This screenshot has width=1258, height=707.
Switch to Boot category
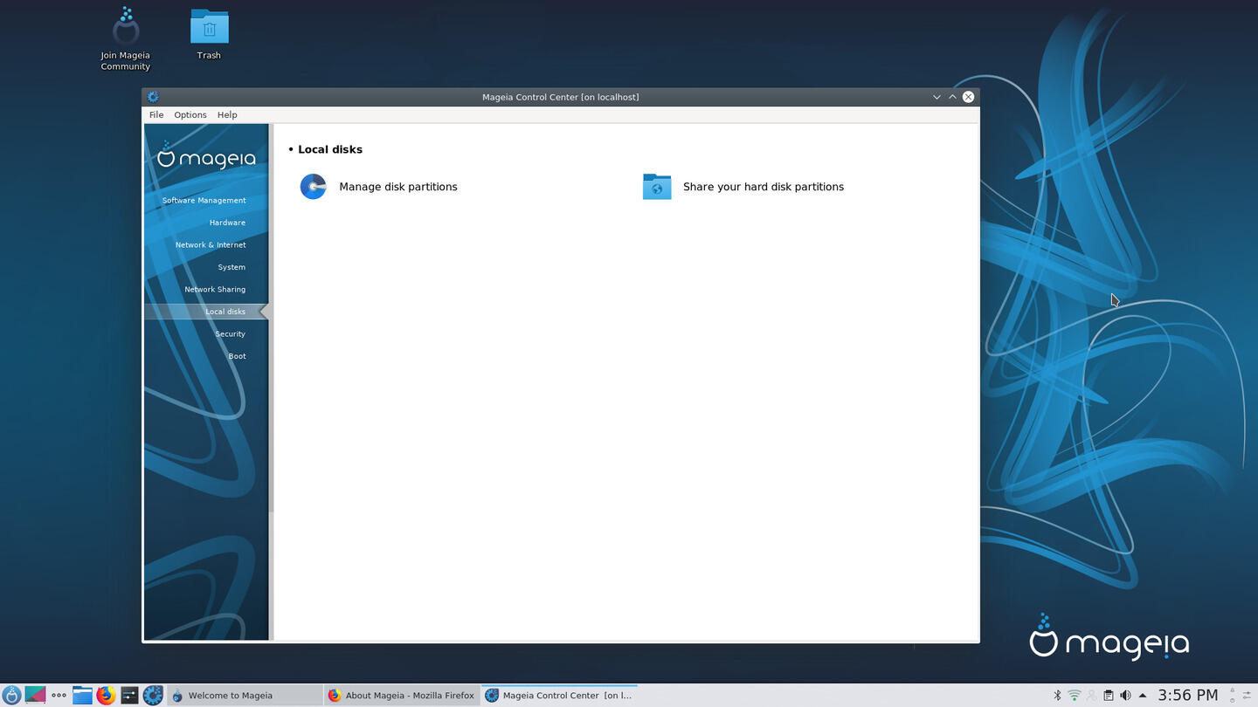coord(237,356)
